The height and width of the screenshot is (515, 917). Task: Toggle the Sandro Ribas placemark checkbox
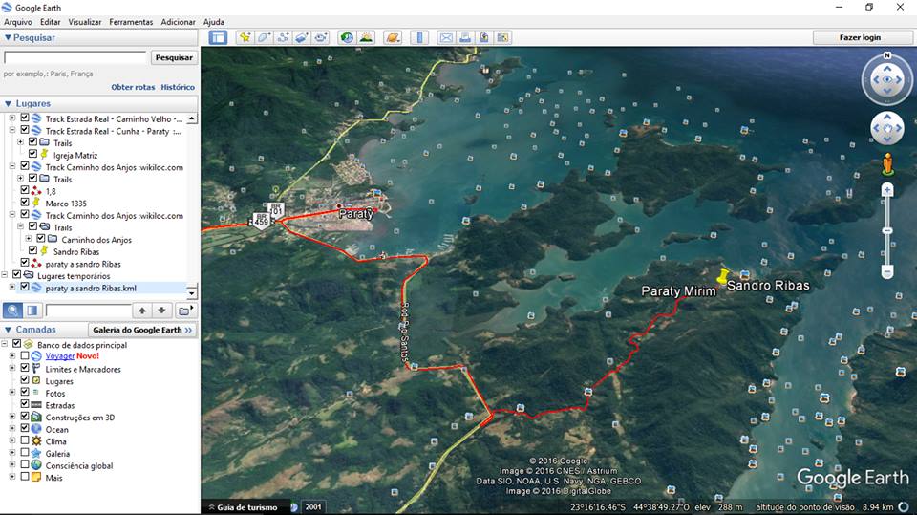click(32, 250)
